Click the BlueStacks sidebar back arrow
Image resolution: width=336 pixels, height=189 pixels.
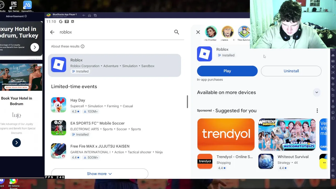point(333,165)
